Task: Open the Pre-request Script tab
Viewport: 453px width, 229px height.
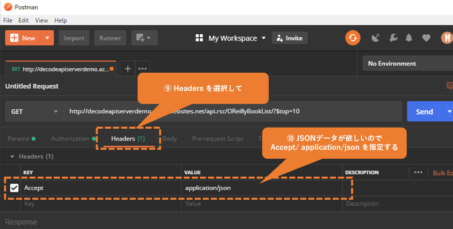Action: [x=218, y=139]
